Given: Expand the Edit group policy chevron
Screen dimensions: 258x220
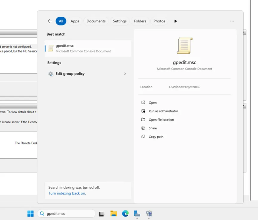Looking at the screenshot, I should click(125, 74).
